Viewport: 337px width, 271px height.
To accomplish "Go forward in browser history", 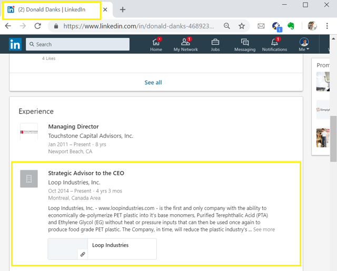I will point(23,26).
